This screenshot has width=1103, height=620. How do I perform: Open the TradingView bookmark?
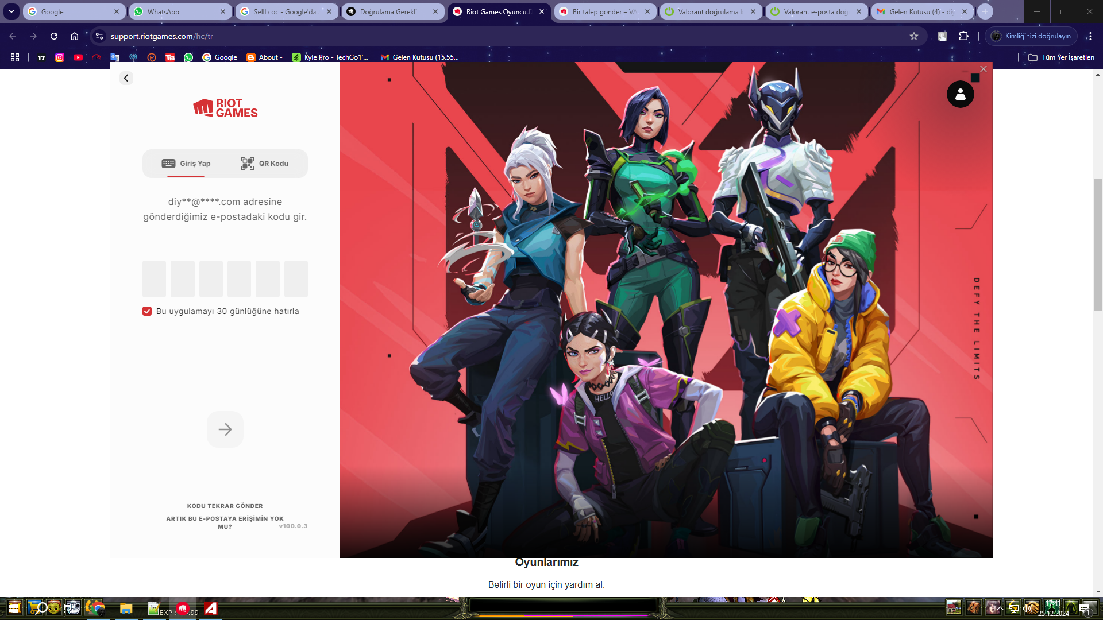(41, 57)
